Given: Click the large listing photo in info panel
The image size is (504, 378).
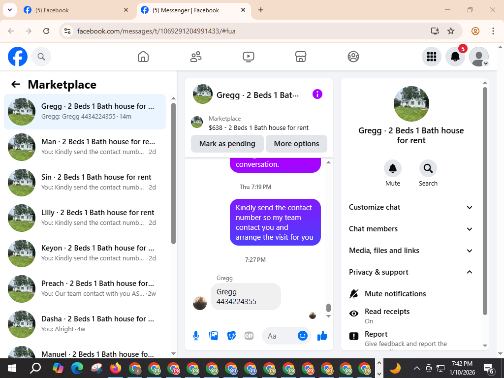Looking at the screenshot, I should tap(411, 103).
